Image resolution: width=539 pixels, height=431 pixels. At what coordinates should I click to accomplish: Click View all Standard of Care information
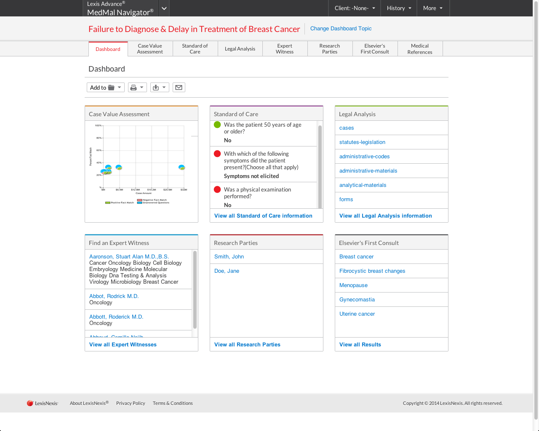[263, 215]
